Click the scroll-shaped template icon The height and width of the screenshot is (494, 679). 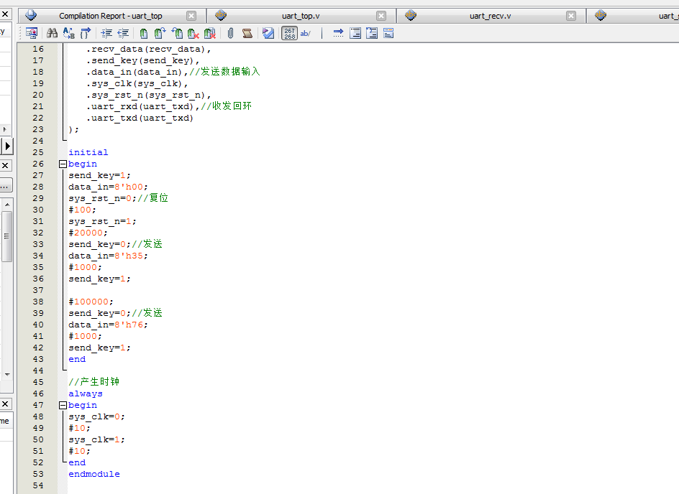coord(247,33)
